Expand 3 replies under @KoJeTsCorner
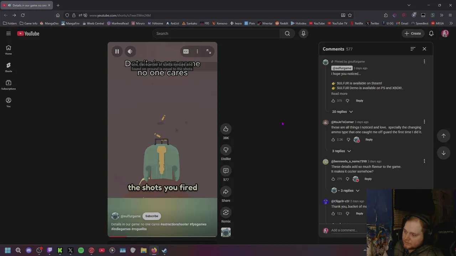This screenshot has height=256, width=456. (x=341, y=151)
